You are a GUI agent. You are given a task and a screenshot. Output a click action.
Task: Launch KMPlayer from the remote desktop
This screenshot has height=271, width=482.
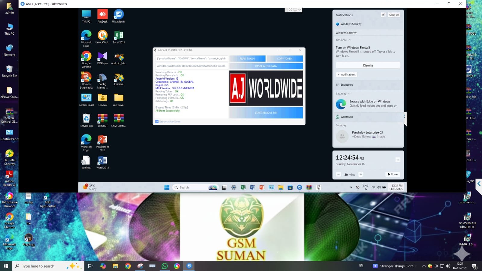(102, 57)
